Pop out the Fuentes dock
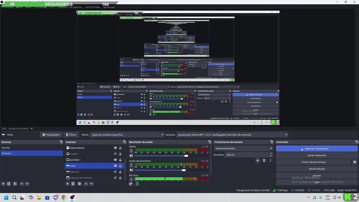This screenshot has width=359, height=202. pos(125,142)
